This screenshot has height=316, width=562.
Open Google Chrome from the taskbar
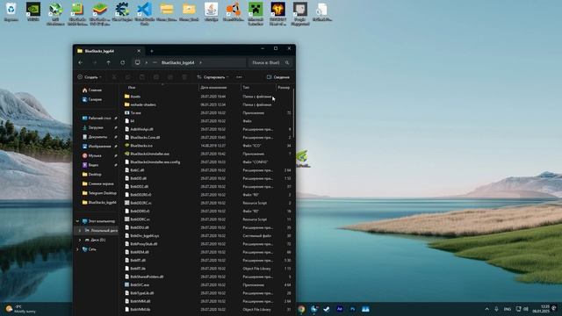(x=301, y=309)
